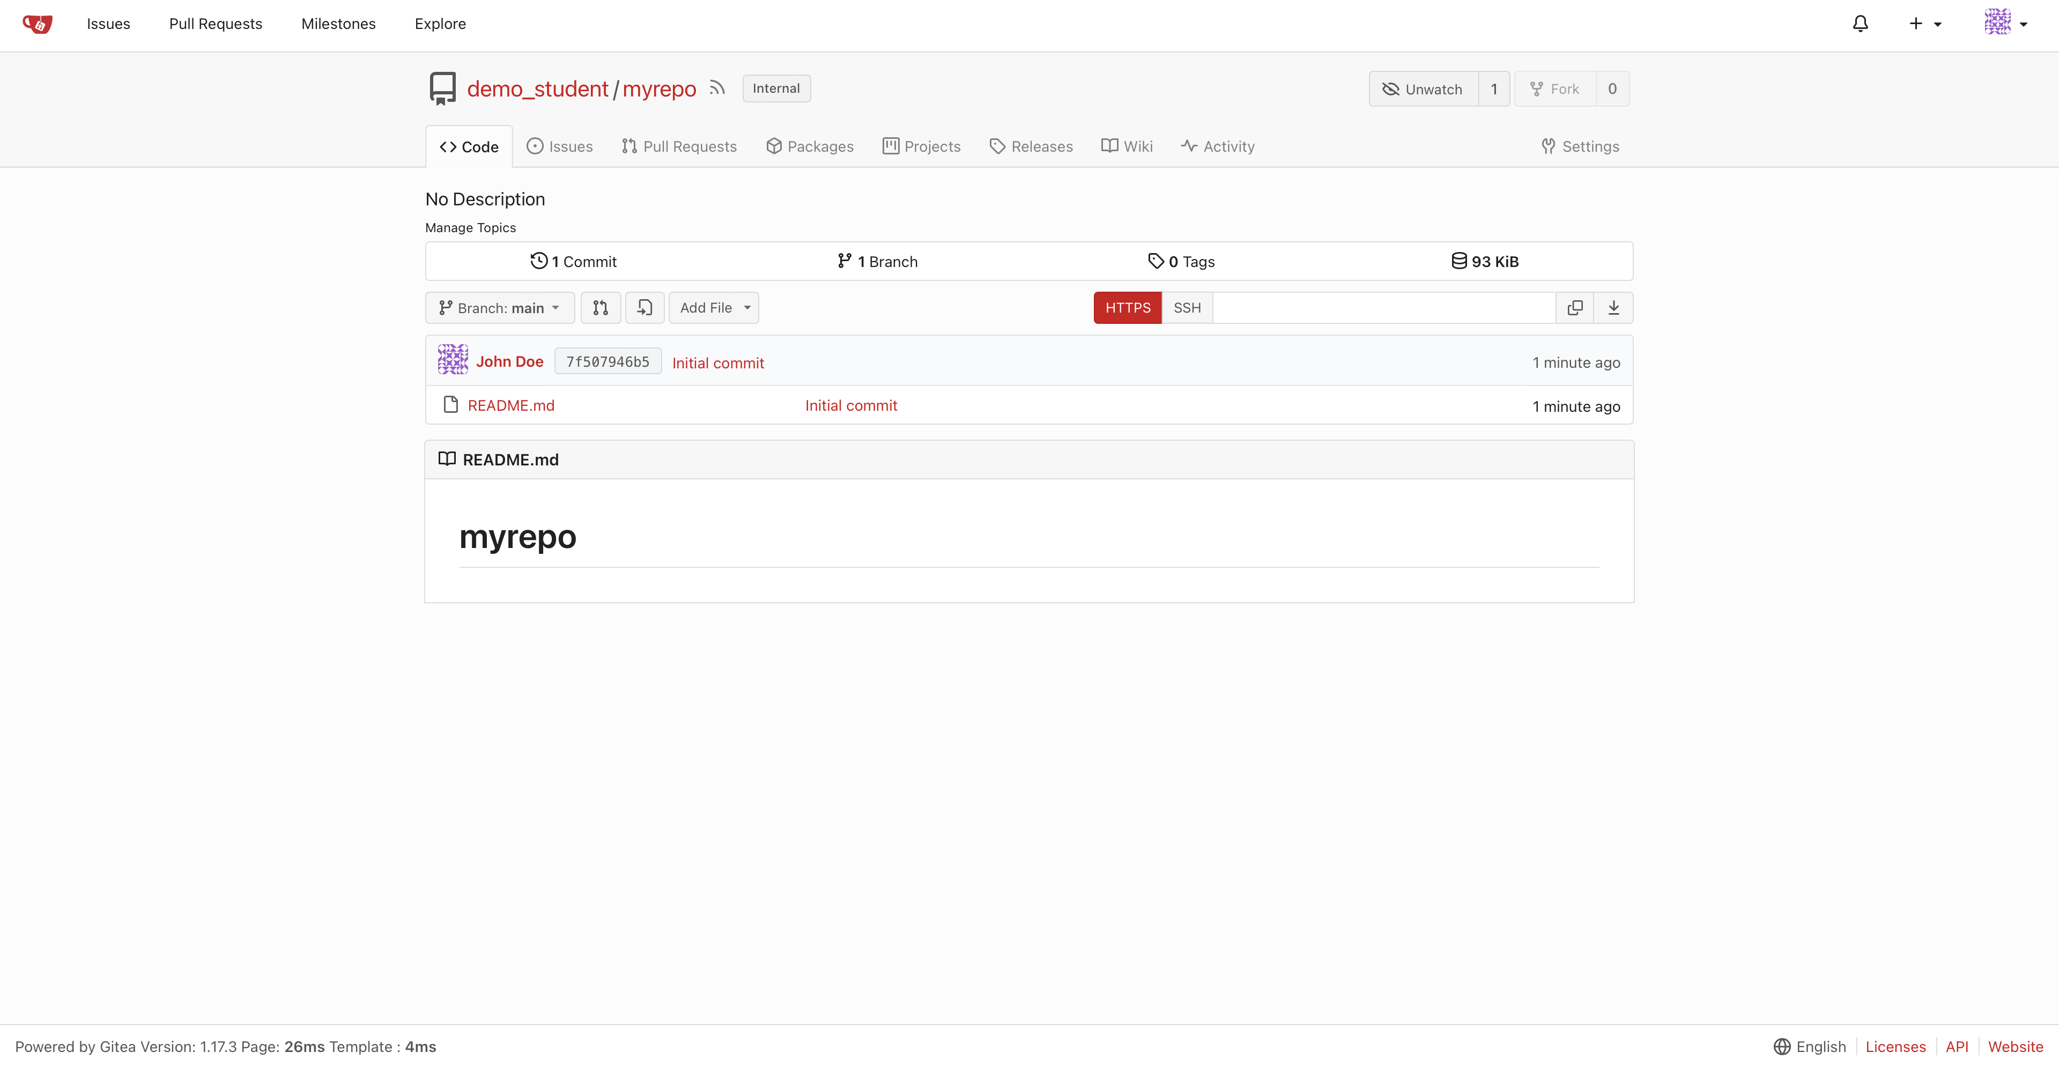Open repository Settings

pos(1580,146)
